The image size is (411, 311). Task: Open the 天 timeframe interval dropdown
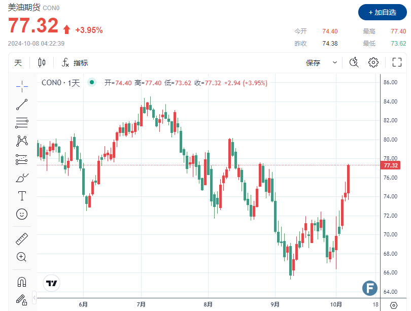click(x=18, y=62)
